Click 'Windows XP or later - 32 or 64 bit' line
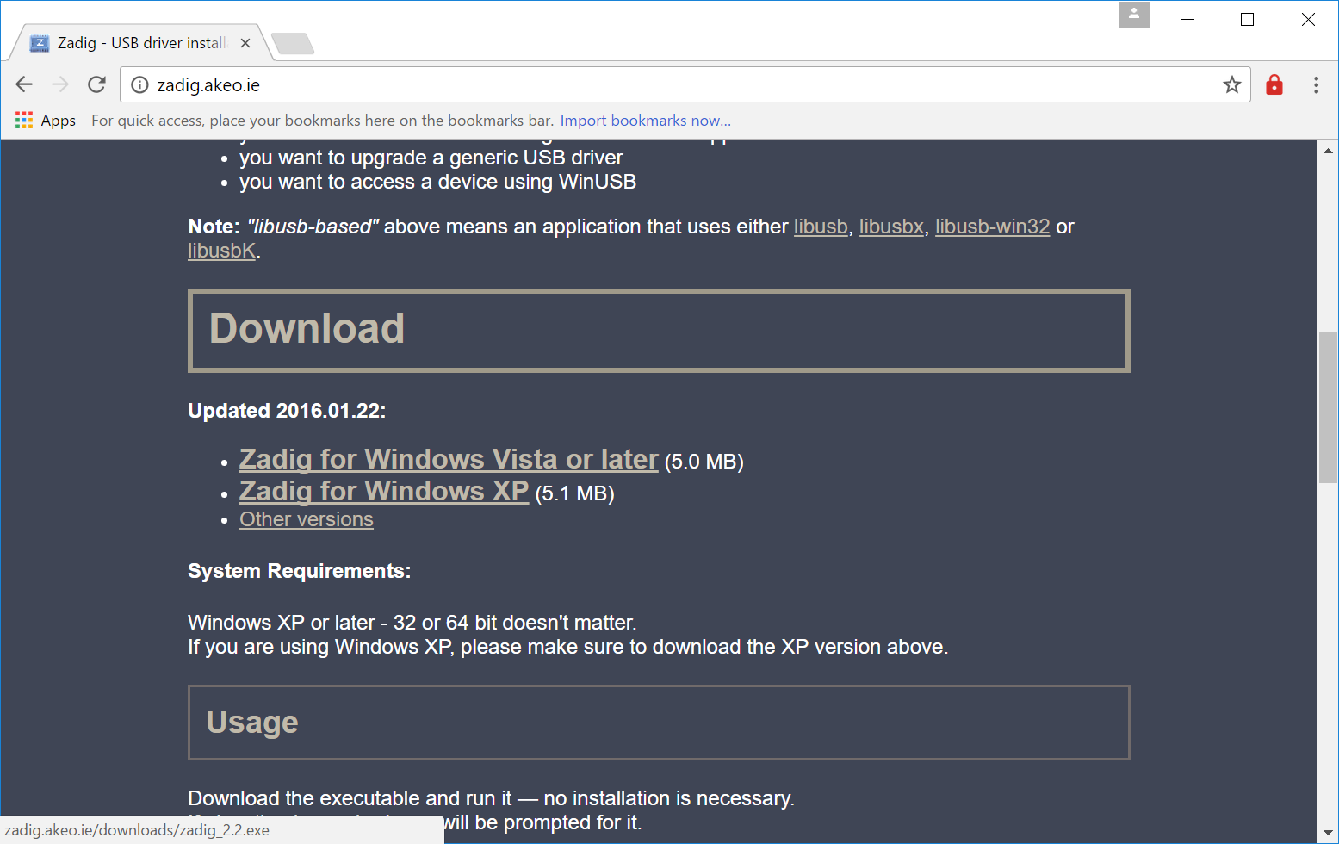 click(x=412, y=623)
